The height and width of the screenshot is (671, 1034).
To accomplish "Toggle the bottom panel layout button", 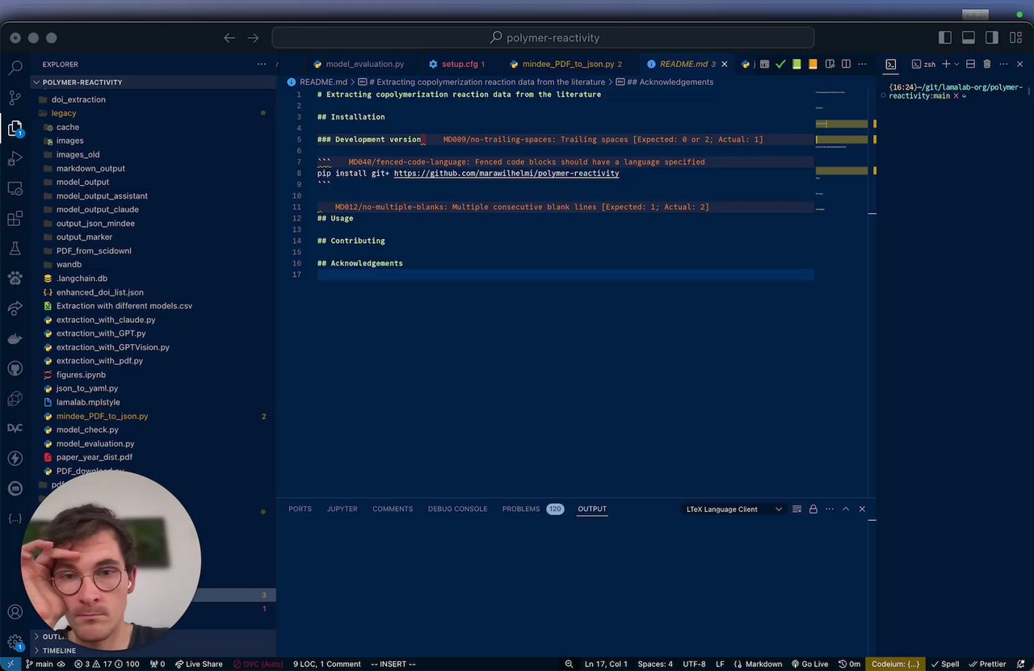I will pos(968,38).
